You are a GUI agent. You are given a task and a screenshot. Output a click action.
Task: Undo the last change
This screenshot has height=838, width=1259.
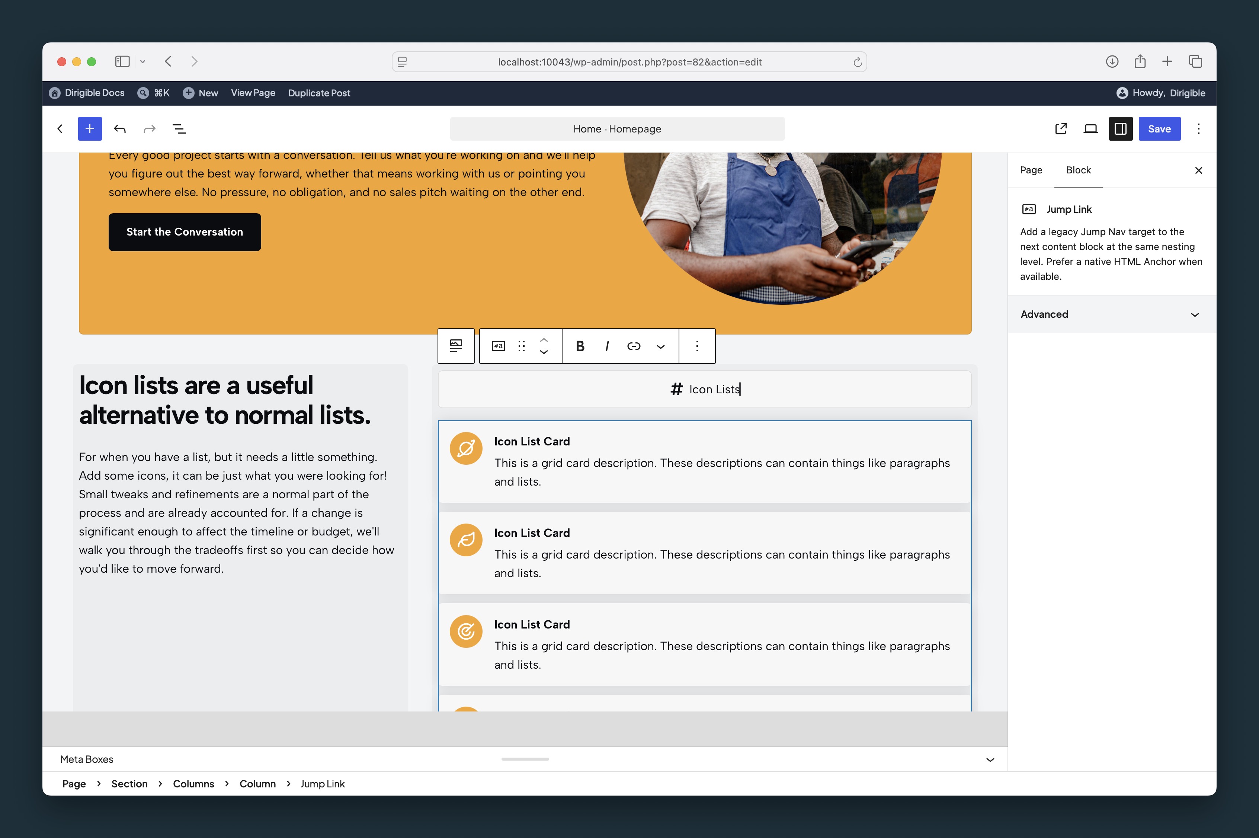click(120, 129)
